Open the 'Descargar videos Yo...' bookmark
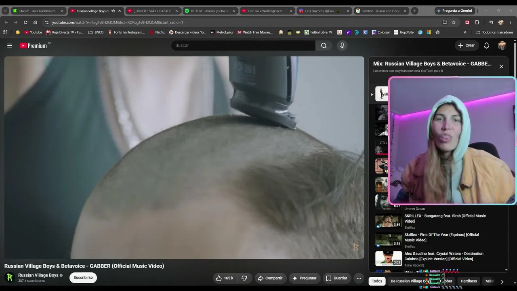The image size is (517, 291). pos(187,32)
